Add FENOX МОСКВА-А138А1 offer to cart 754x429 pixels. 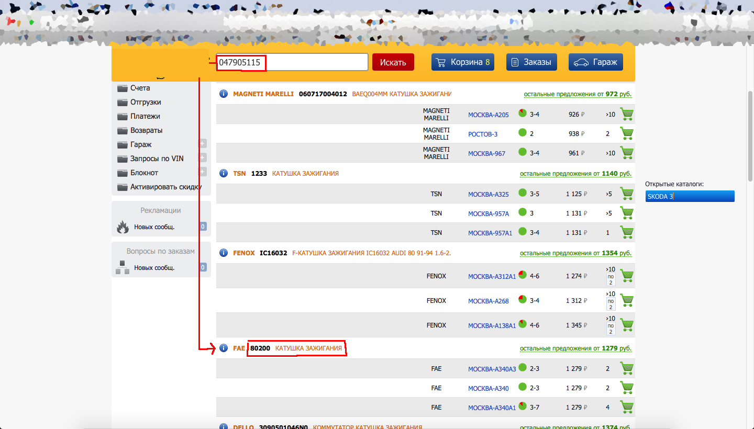click(x=627, y=325)
